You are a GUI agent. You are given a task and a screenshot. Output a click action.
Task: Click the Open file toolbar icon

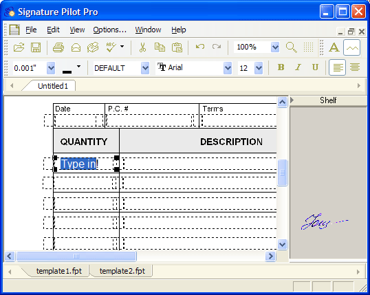pyautogui.click(x=19, y=47)
